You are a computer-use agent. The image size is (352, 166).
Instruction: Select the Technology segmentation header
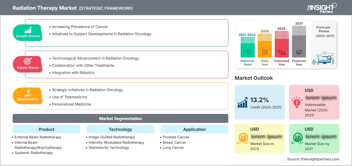pos(120,129)
